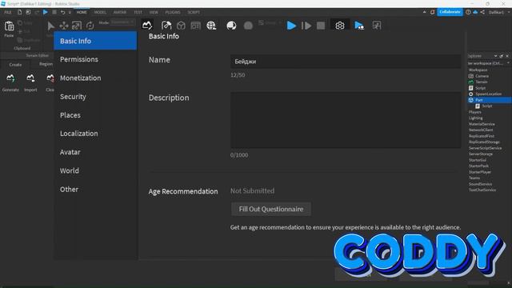Open the Mode dropdown in the ribbon
This screenshot has width=512, height=288.
[122, 22]
